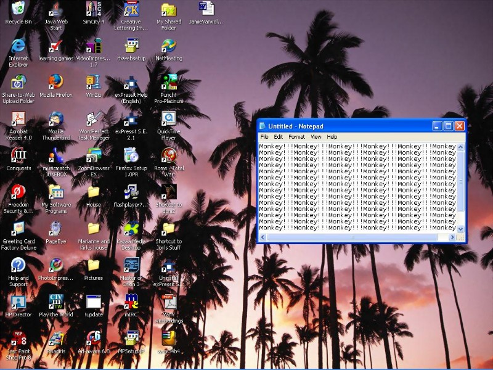Viewport: 493px width, 370px height.
Task: Select the Recycle Bin desktop icon
Action: 18,9
